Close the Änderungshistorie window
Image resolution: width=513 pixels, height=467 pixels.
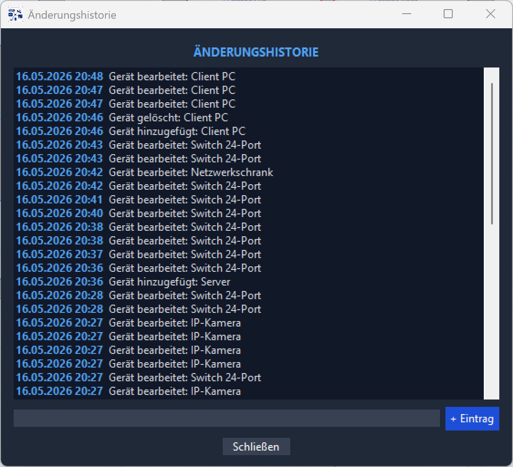tap(491, 14)
